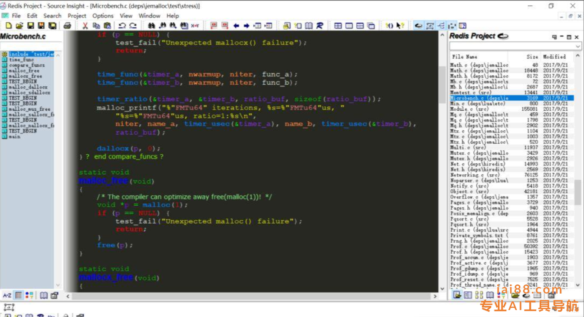Click the Paste clipboard icon
Viewport: 584px width, 317px height.
107,26
